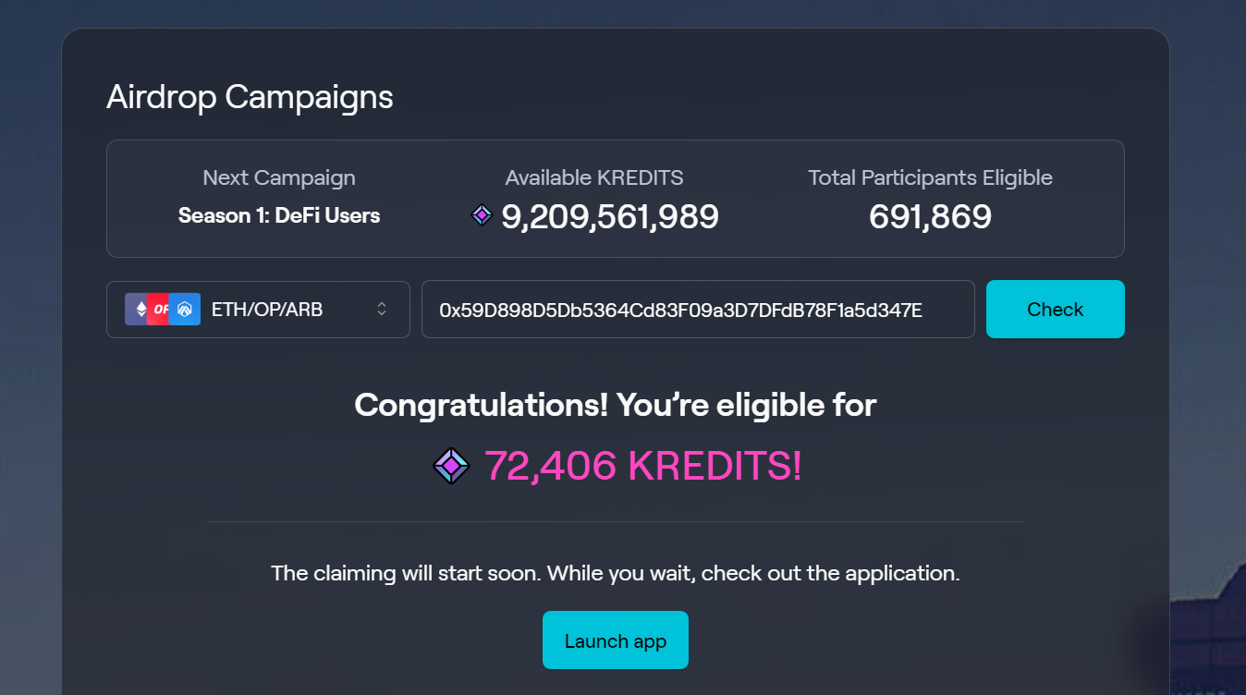Click the wallet address input field
Image resolution: width=1246 pixels, height=695 pixels.
(x=698, y=310)
